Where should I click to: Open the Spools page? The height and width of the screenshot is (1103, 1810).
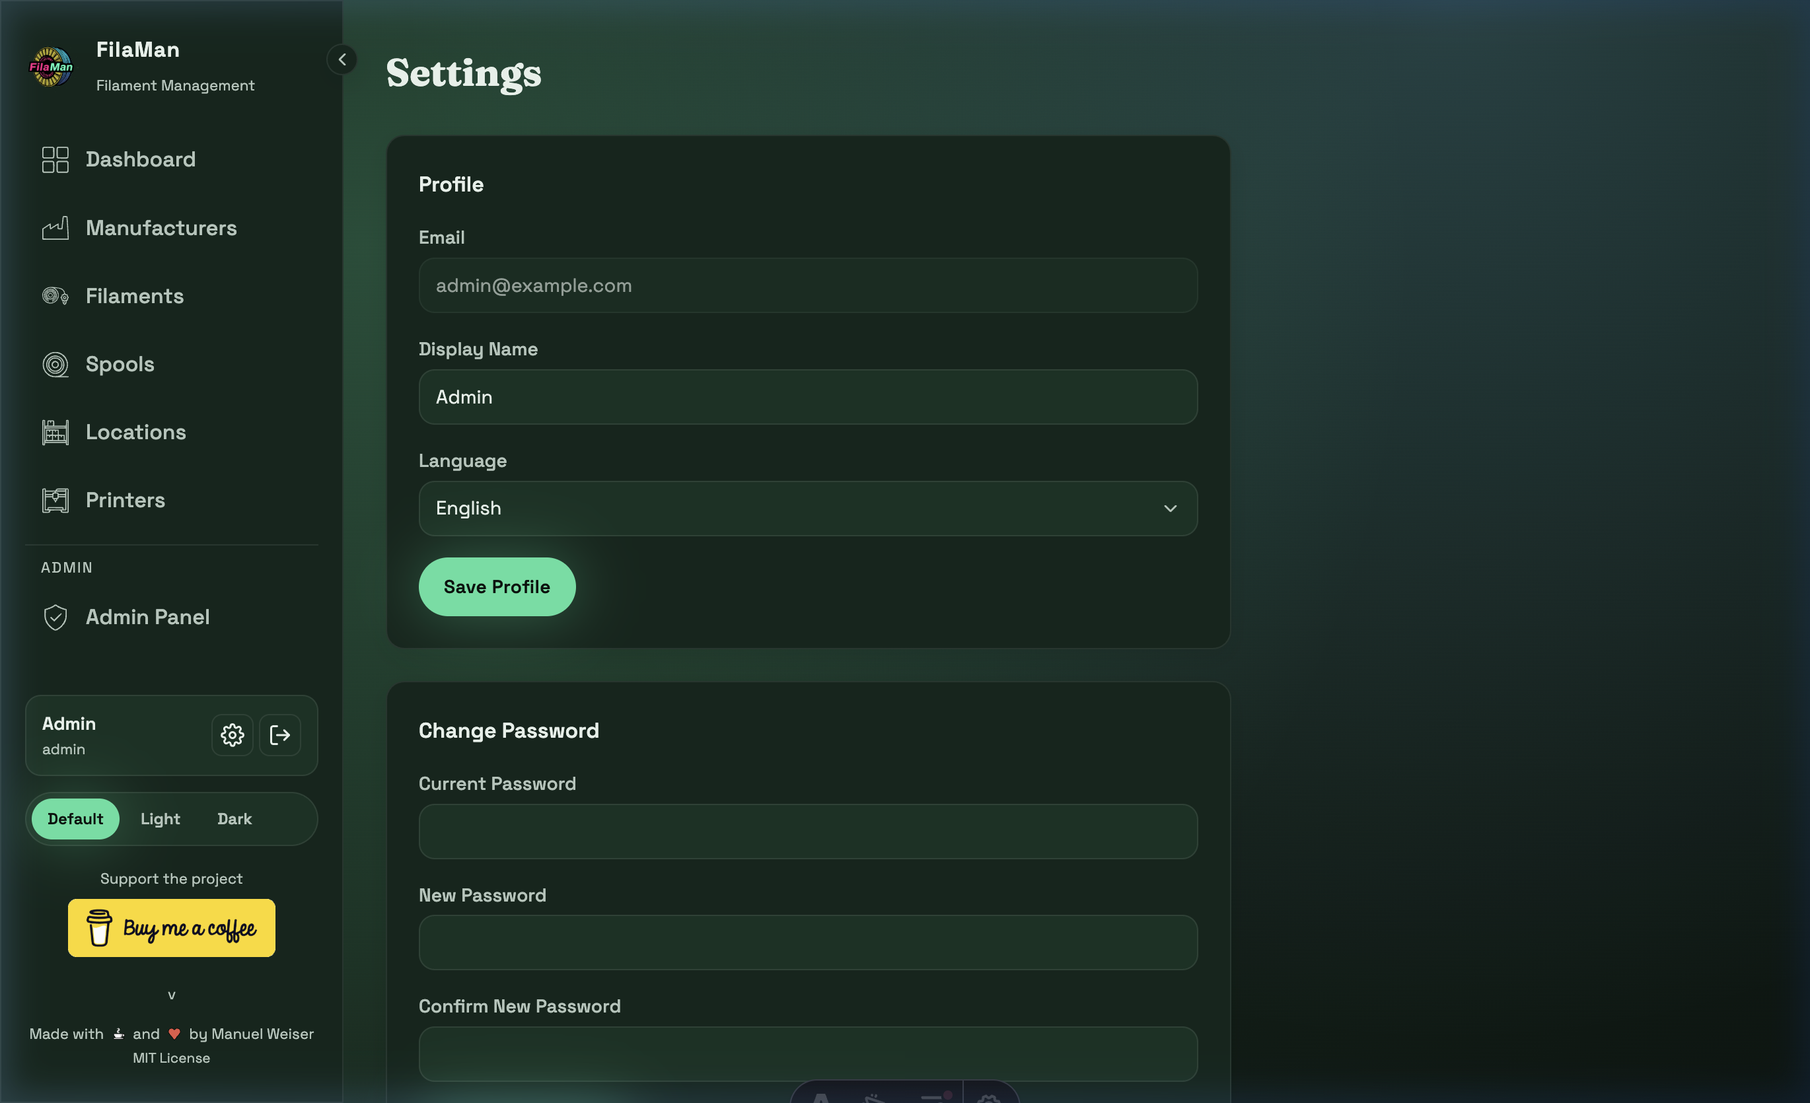pos(120,363)
